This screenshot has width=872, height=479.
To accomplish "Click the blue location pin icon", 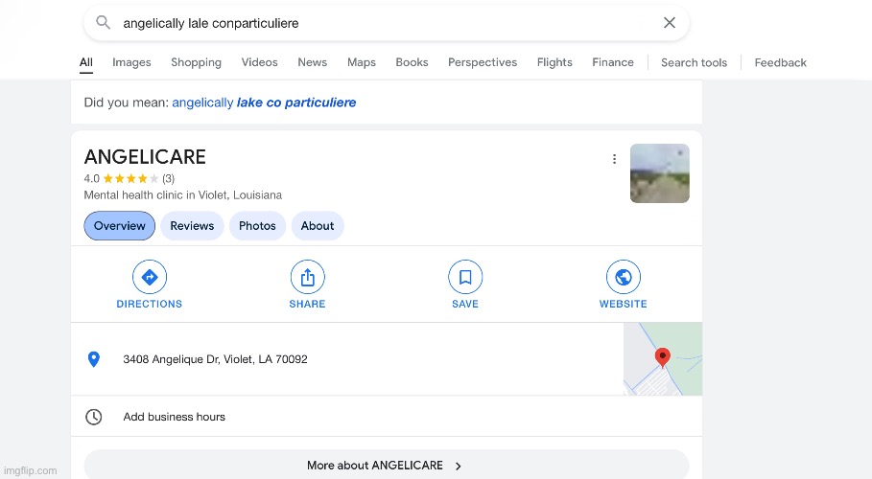I will tap(94, 359).
